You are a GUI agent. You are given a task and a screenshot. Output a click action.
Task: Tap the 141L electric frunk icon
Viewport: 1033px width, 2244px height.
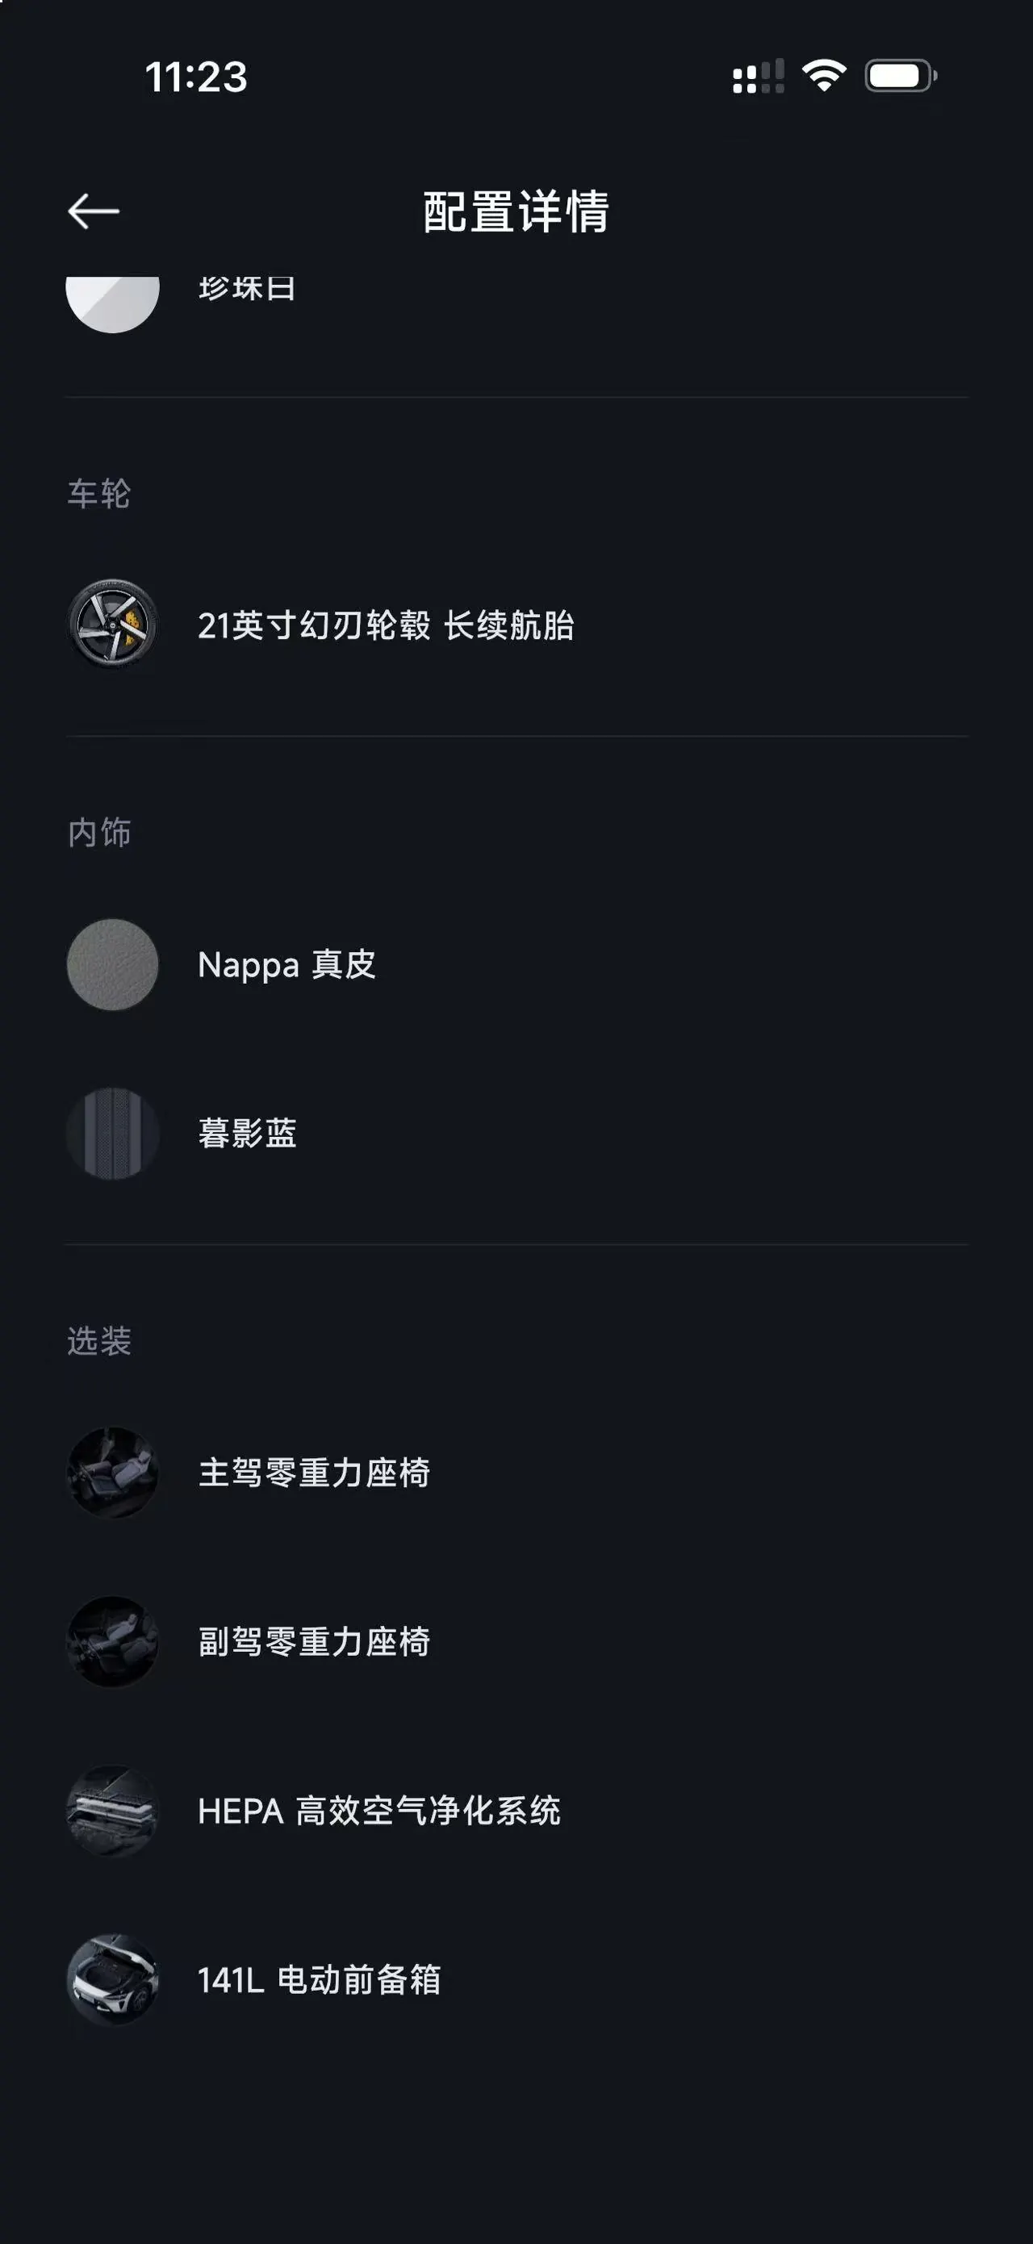click(112, 1979)
